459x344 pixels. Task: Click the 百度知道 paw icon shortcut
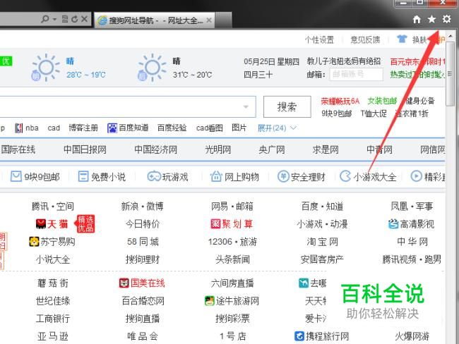112,128
